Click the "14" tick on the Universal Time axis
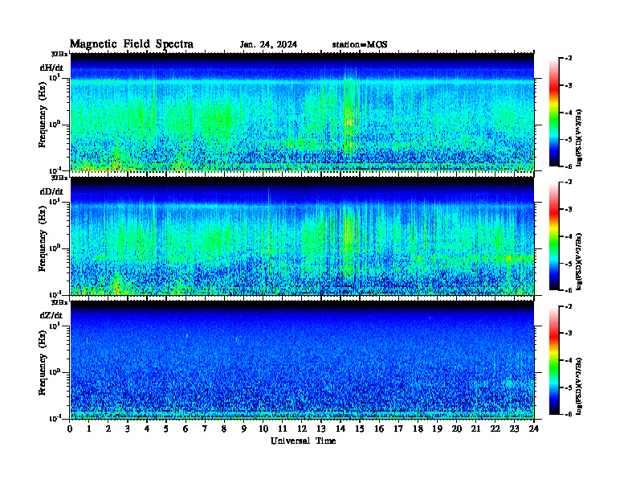This screenshot has width=636, height=492. 340,428
